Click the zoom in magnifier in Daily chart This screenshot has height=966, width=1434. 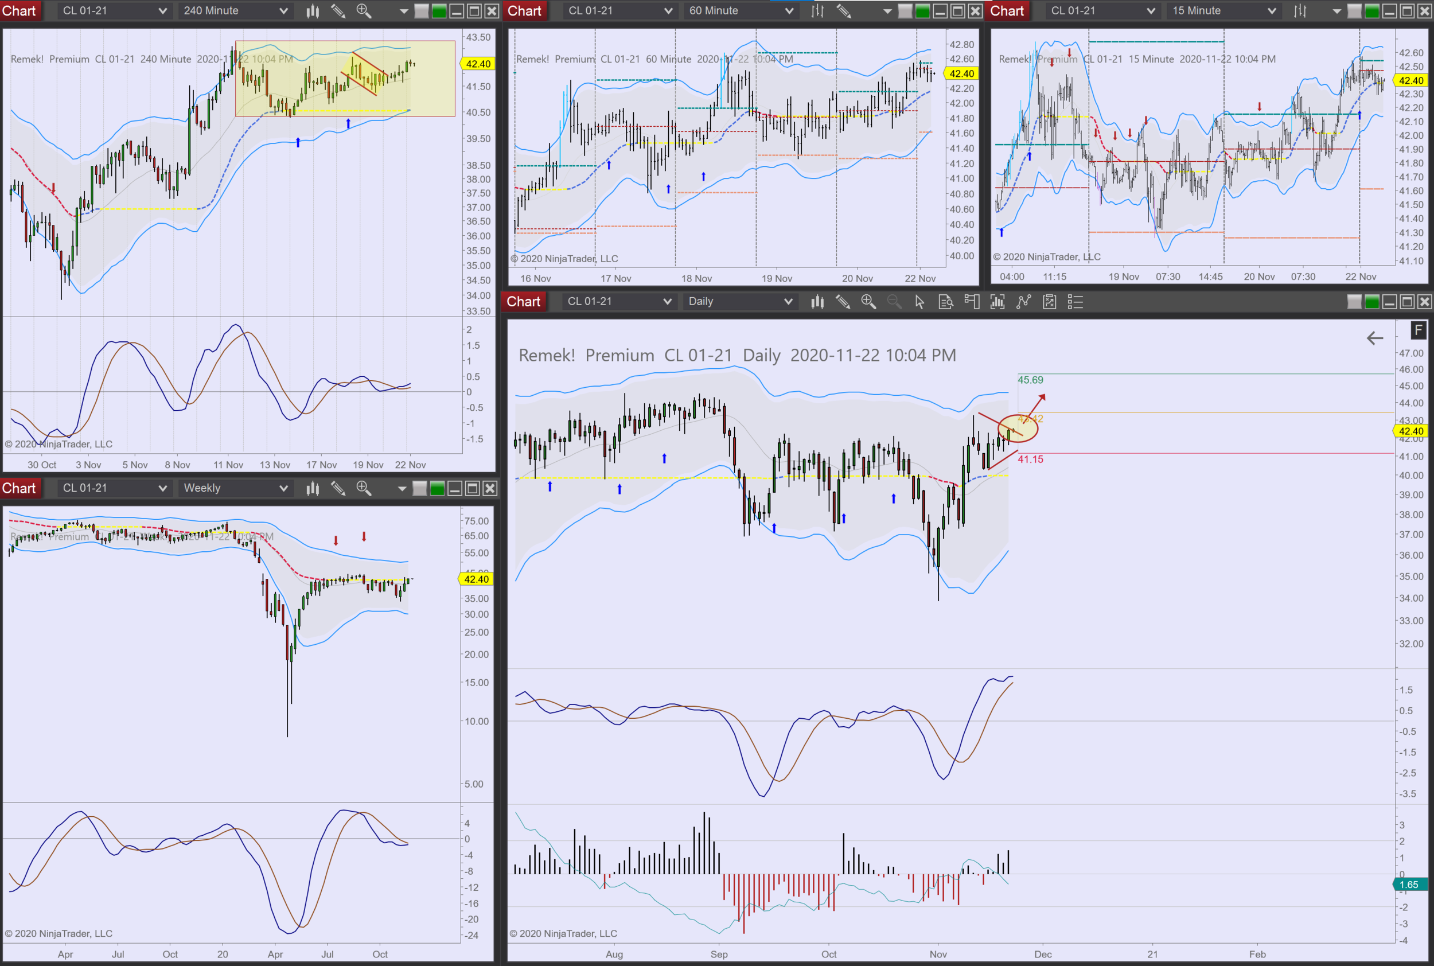click(x=868, y=301)
